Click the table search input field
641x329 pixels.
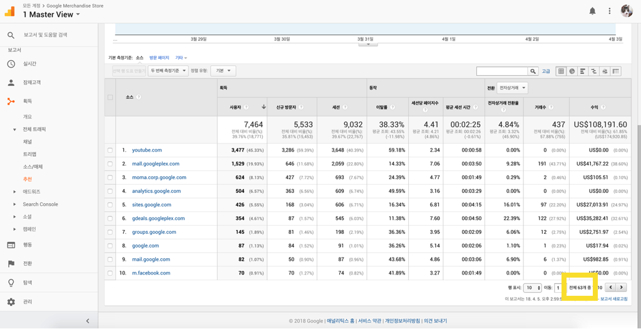coord(503,71)
